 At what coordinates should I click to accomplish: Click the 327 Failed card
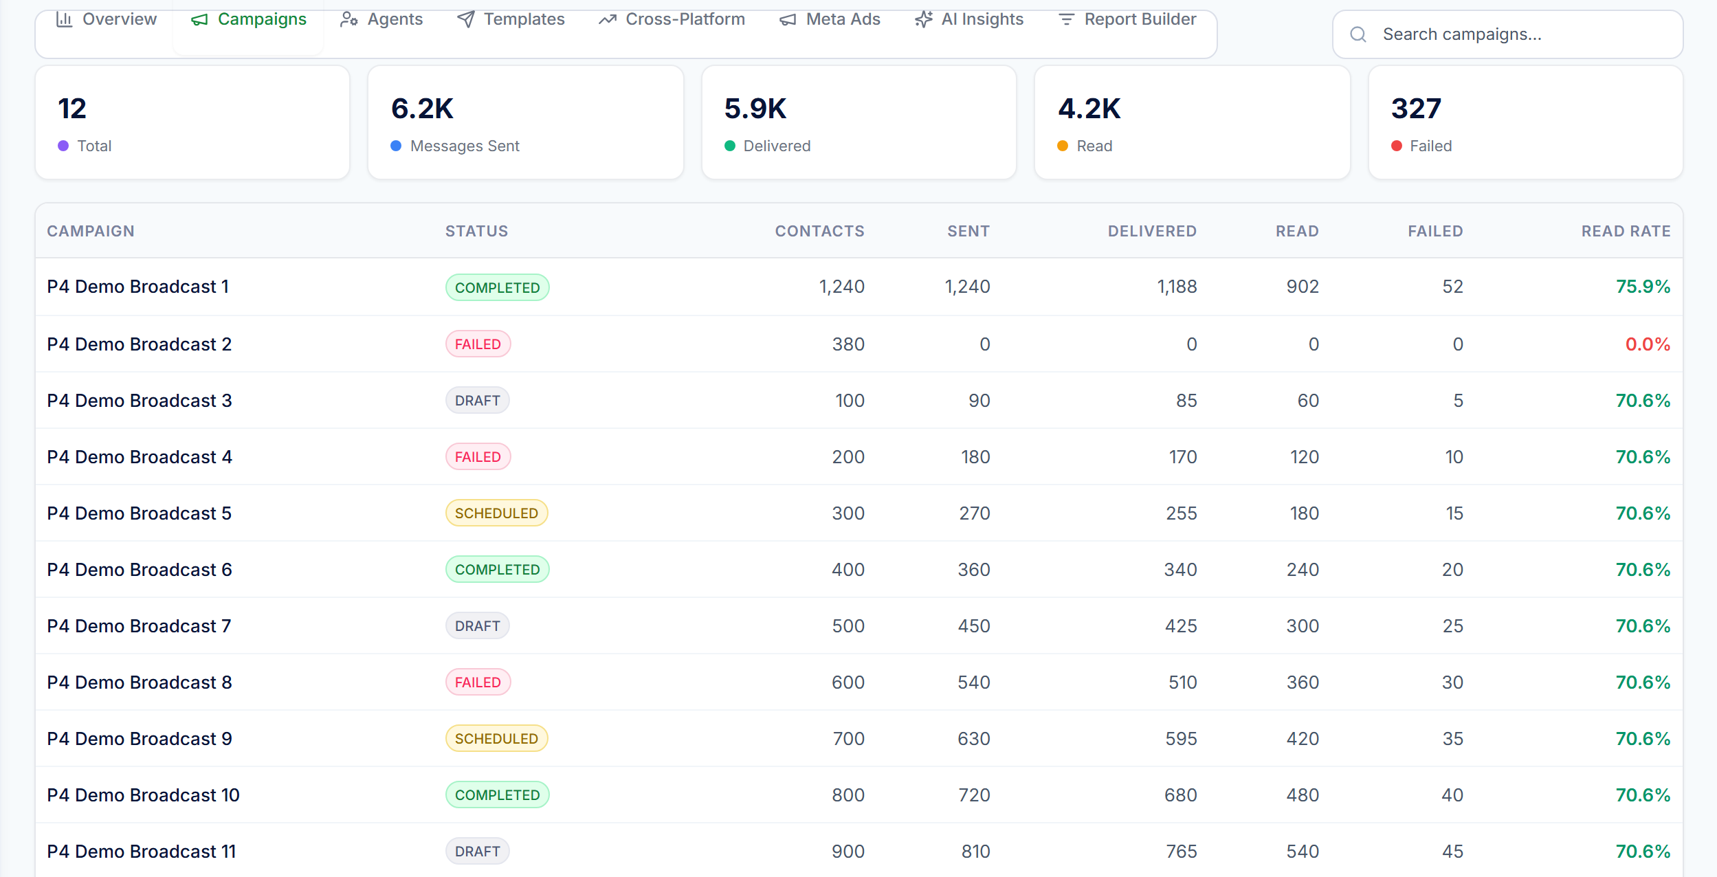point(1526,122)
